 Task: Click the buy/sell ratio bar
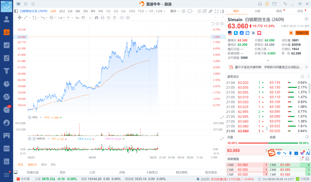click(268, 143)
